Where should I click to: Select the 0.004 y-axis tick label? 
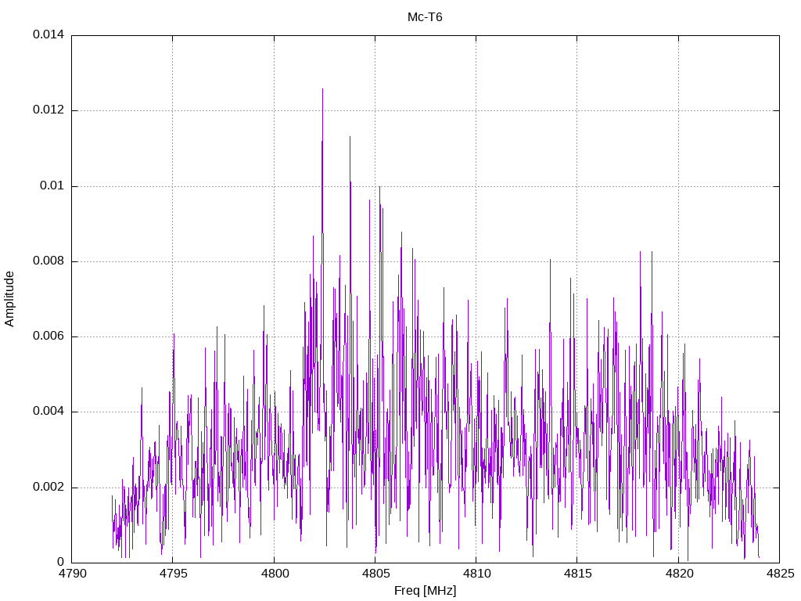point(48,412)
